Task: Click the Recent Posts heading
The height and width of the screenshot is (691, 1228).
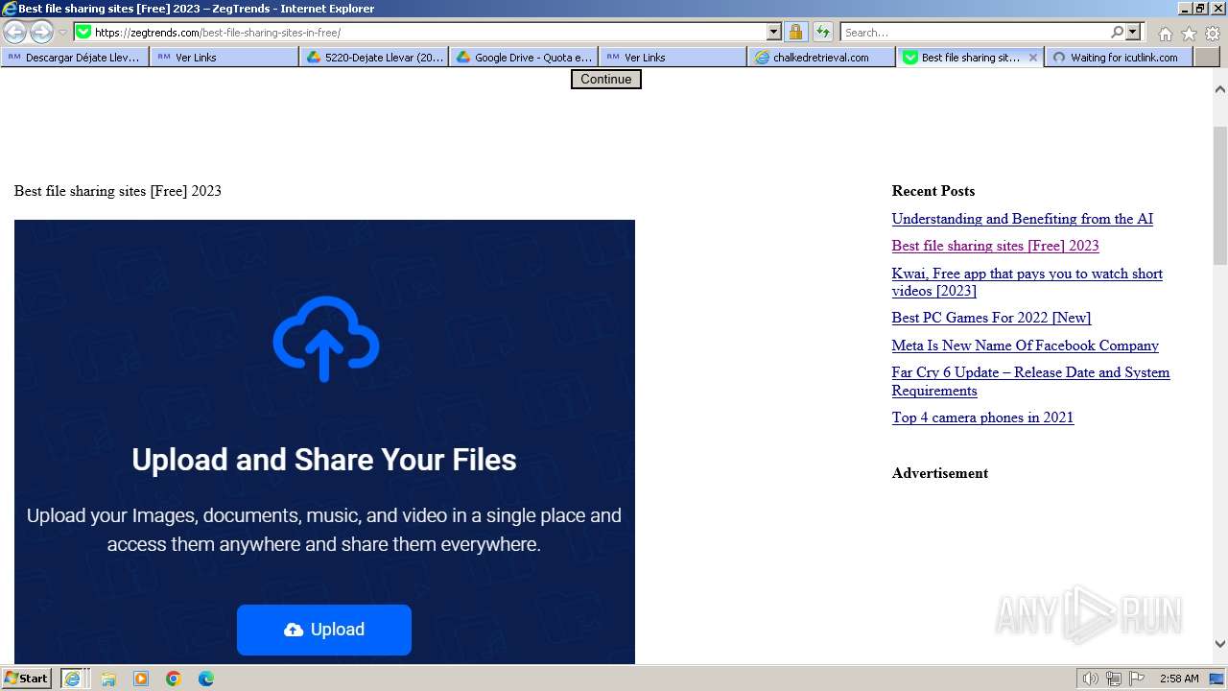Action: click(933, 191)
